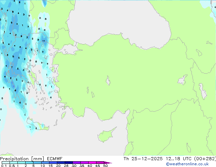Click the '7' precipitation value on map
Image resolution: width=216 pixels, height=167 pixels.
pos(12,67)
